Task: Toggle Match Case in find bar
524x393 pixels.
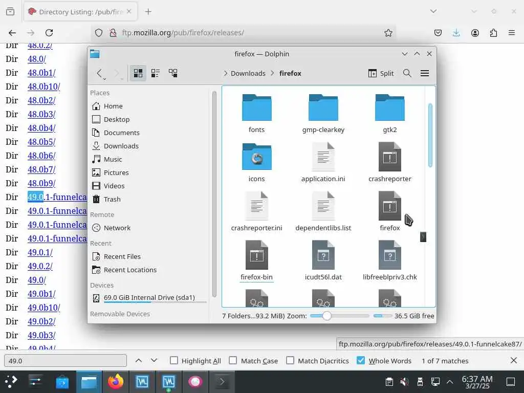Action: pyautogui.click(x=253, y=361)
